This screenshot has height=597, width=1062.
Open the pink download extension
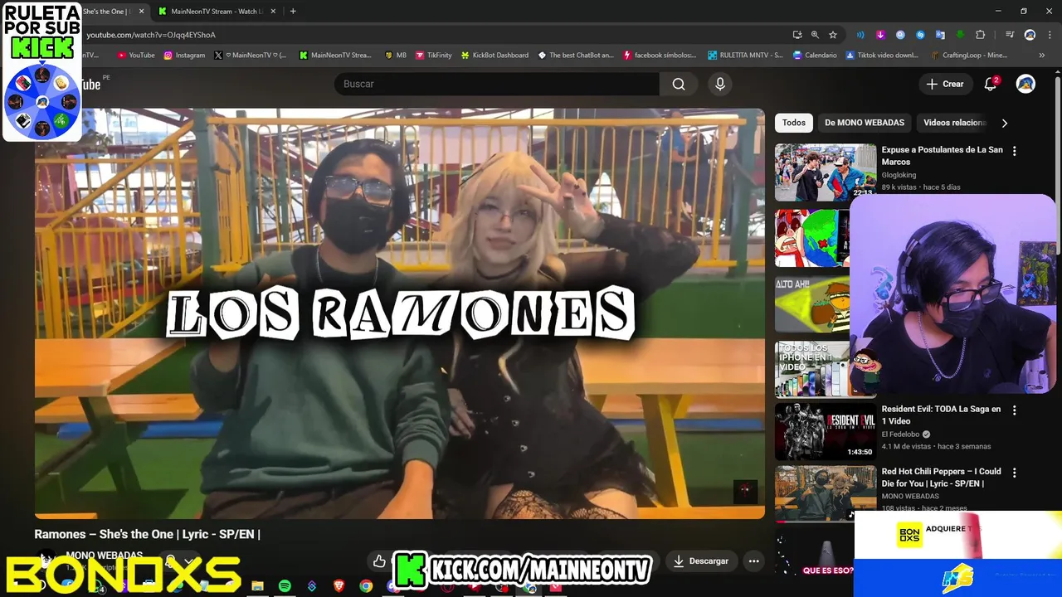point(880,35)
